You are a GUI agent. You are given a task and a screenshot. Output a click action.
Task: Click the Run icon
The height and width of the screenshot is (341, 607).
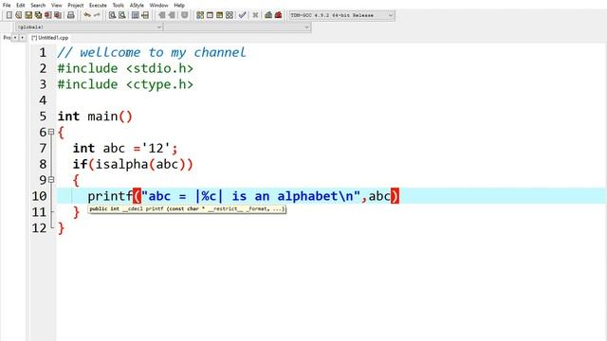210,15
